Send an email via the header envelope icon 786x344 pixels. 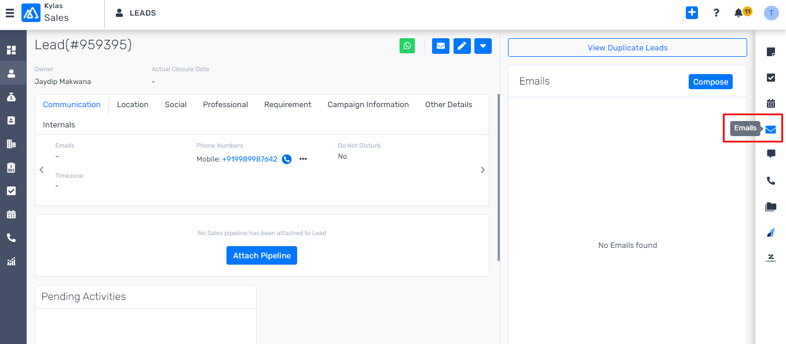point(440,46)
